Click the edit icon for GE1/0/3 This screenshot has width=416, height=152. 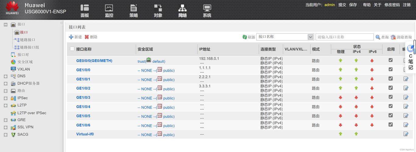point(406,97)
